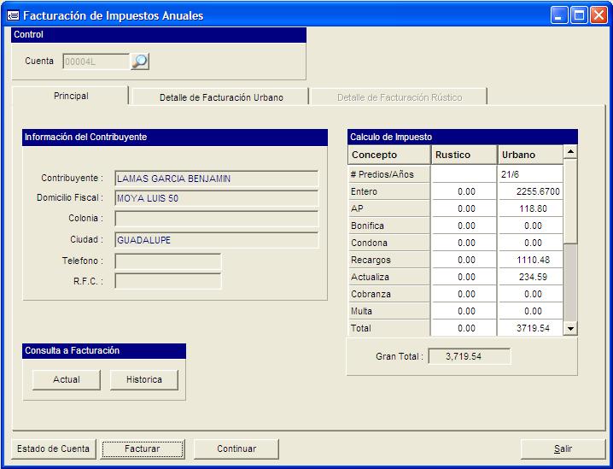
Task: Exit using the Salir button
Action: (563, 448)
